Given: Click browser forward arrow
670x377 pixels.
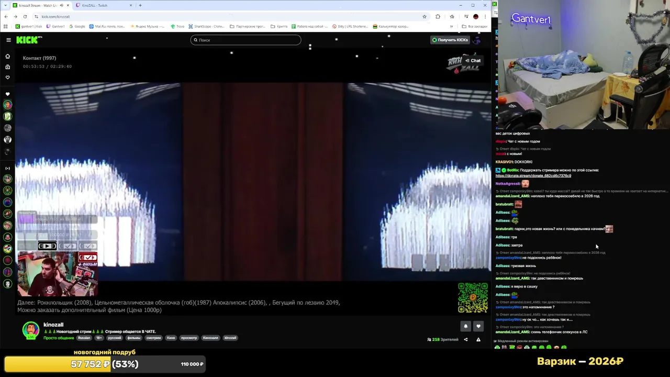Looking at the screenshot, I should (x=15, y=16).
